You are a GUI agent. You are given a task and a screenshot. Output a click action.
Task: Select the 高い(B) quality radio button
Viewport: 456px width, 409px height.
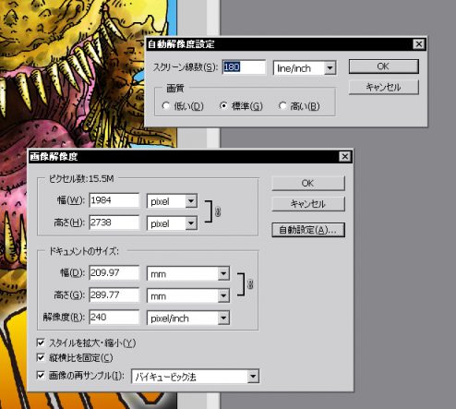click(x=282, y=106)
